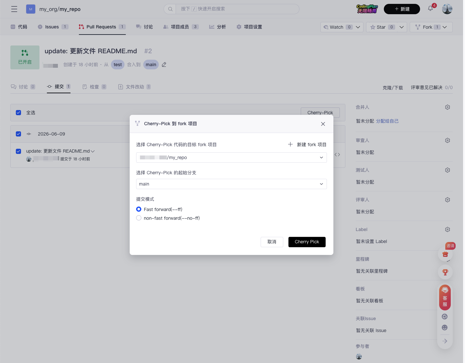Confirm with the black Cherry Pick button

point(307,242)
